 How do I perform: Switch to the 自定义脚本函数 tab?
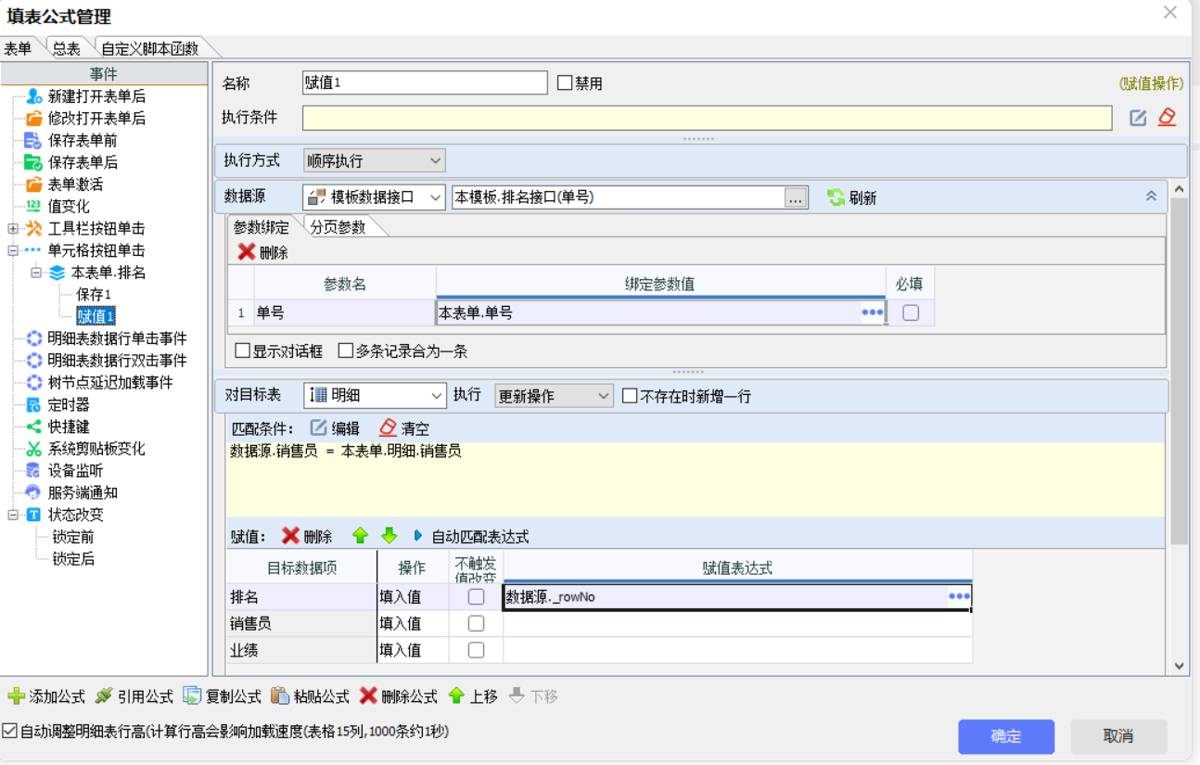[149, 49]
